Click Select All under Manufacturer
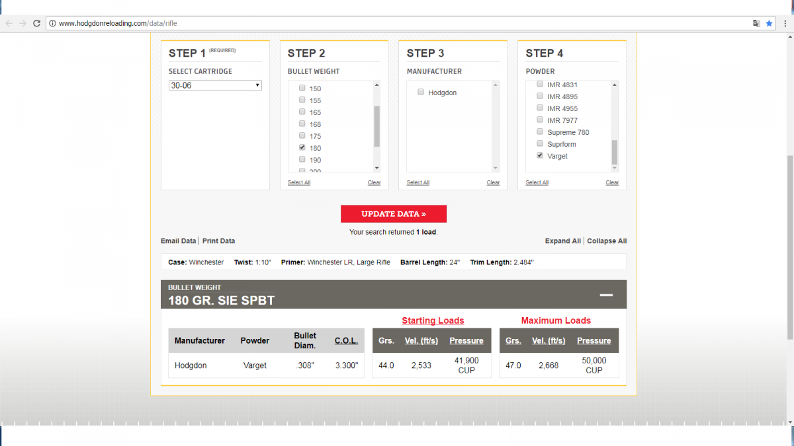Screen dimensions: 794x446 418,182
